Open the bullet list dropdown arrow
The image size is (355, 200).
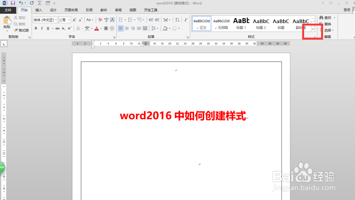[125, 20]
